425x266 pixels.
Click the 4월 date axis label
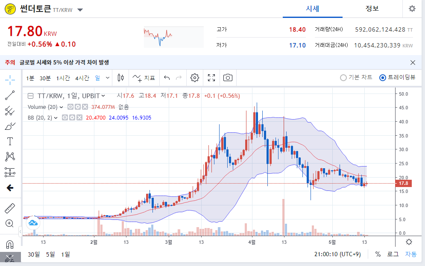(252, 242)
